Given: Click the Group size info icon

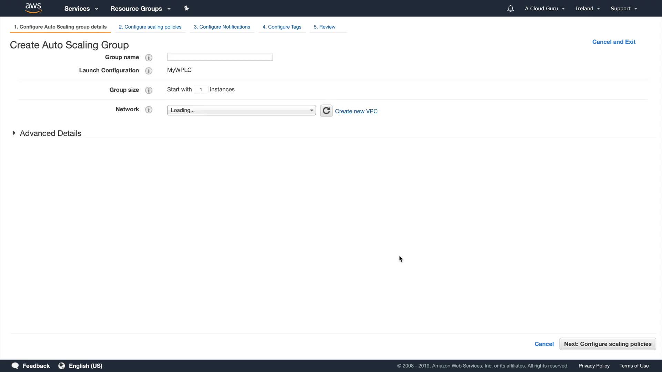Looking at the screenshot, I should pos(149,90).
